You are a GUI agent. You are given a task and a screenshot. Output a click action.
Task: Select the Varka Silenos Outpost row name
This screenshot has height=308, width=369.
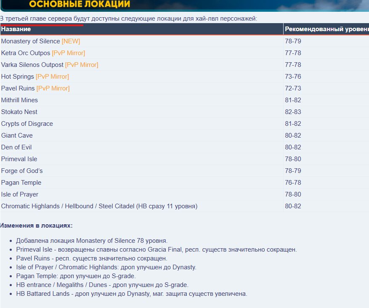coord(32,65)
